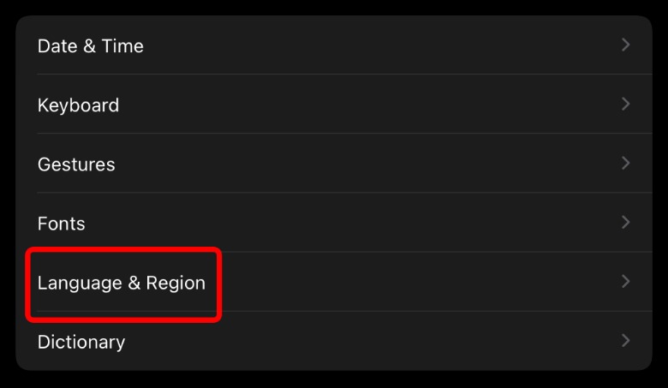Click the chevron beside Date & Time
Screen dimensions: 668x388
pos(626,45)
